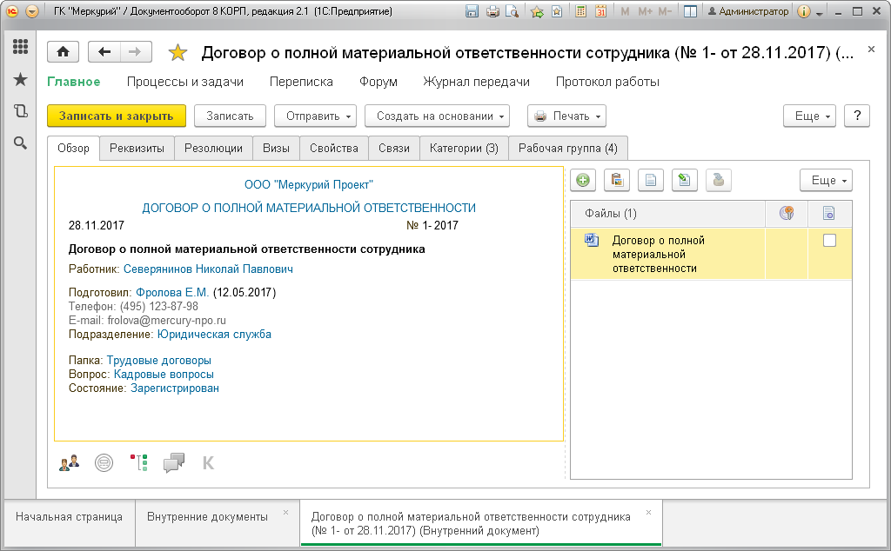Open Процессы и задачи section
Image resolution: width=891 pixels, height=551 pixels.
click(x=185, y=82)
